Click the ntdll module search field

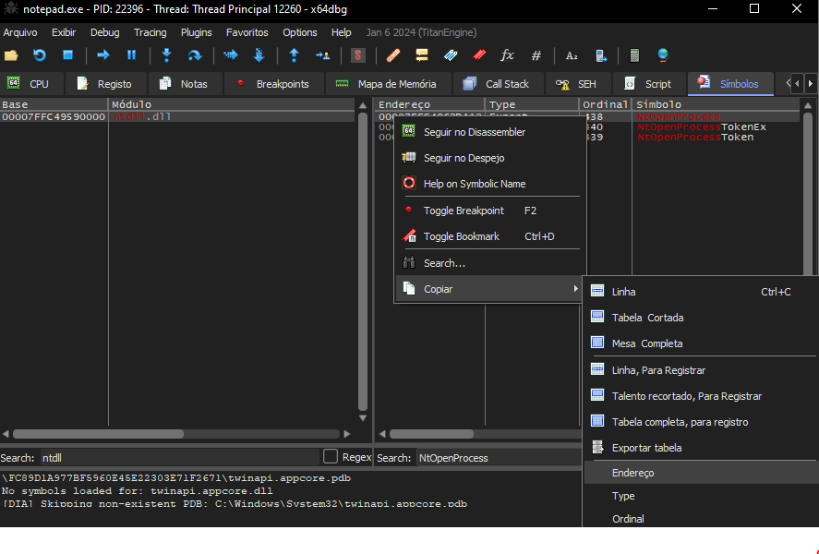179,458
